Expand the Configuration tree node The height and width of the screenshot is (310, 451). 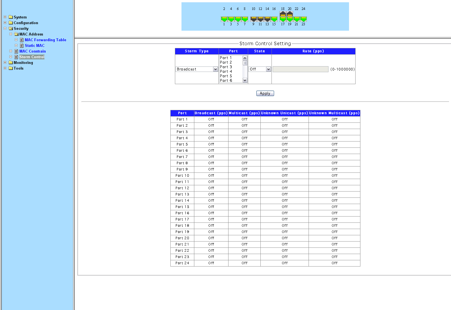tap(5, 23)
